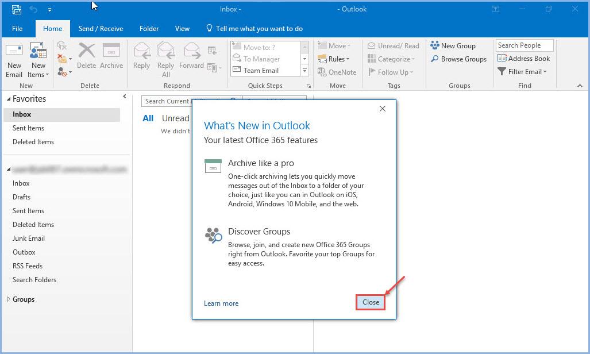Dismiss What's New dialog with X
590x354 pixels.
pyautogui.click(x=383, y=109)
